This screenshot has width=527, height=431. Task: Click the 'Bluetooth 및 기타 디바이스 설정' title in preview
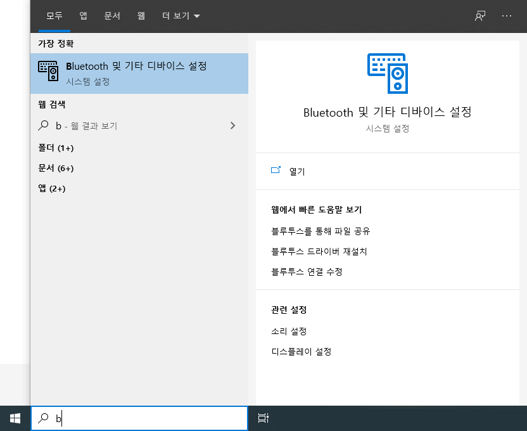(x=388, y=112)
